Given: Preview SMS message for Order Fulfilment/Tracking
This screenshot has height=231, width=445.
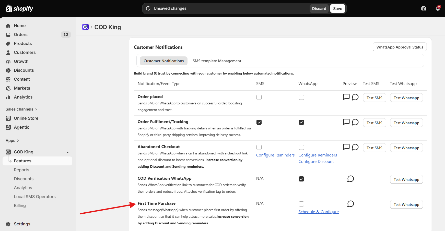Looking at the screenshot, I should coord(346,122).
